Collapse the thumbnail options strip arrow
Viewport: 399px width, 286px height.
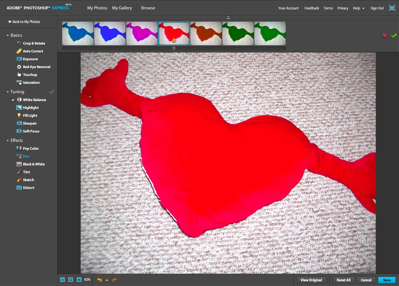(x=228, y=18)
